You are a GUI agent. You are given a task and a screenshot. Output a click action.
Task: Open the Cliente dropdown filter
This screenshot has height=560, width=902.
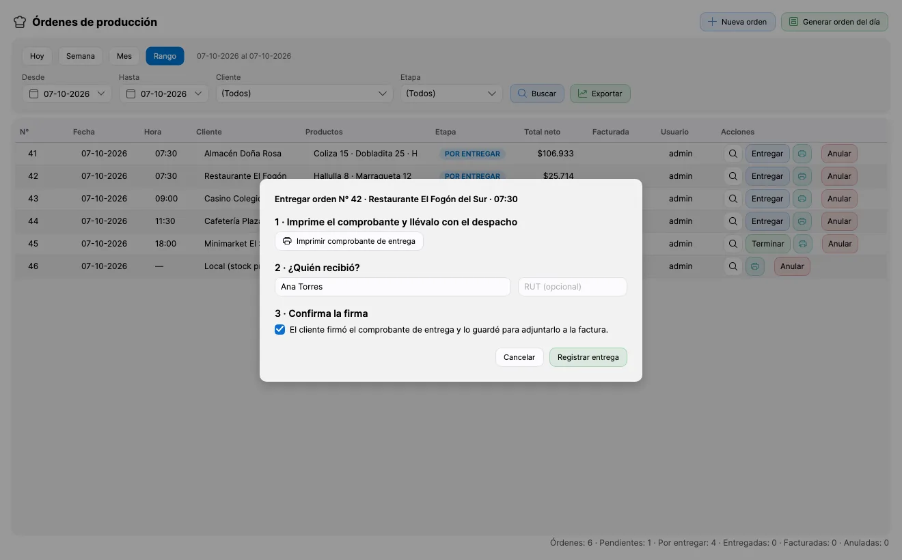pyautogui.click(x=304, y=94)
